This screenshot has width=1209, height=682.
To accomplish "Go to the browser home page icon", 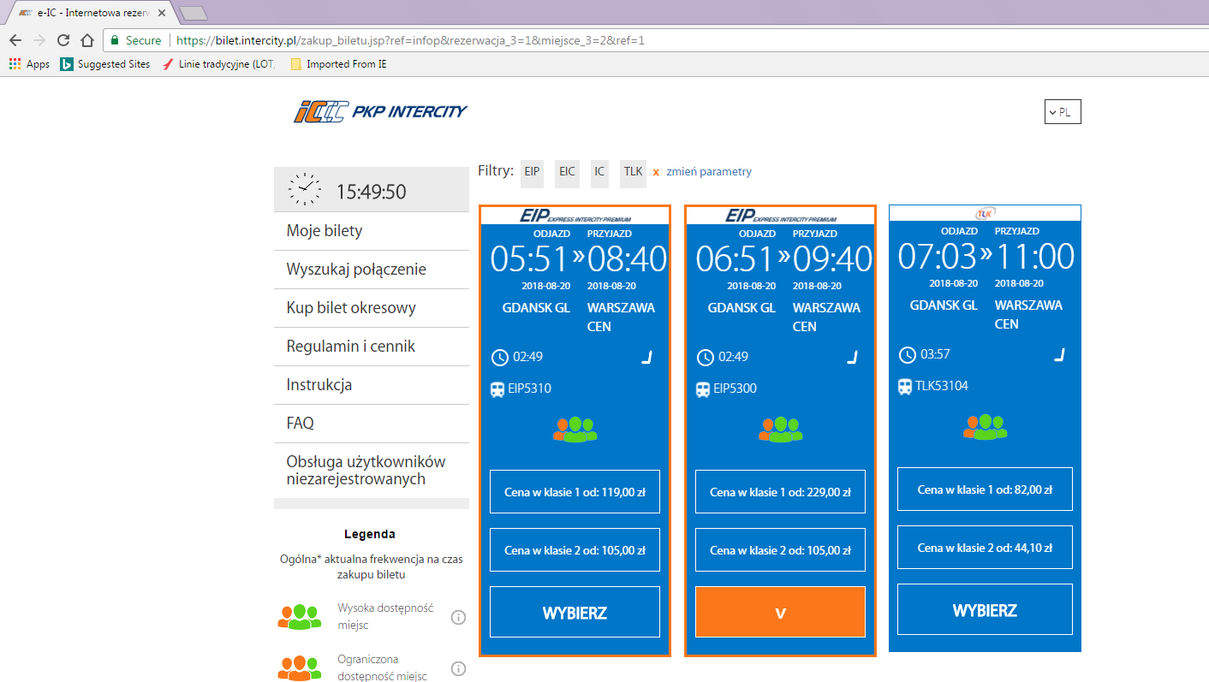I will point(86,40).
